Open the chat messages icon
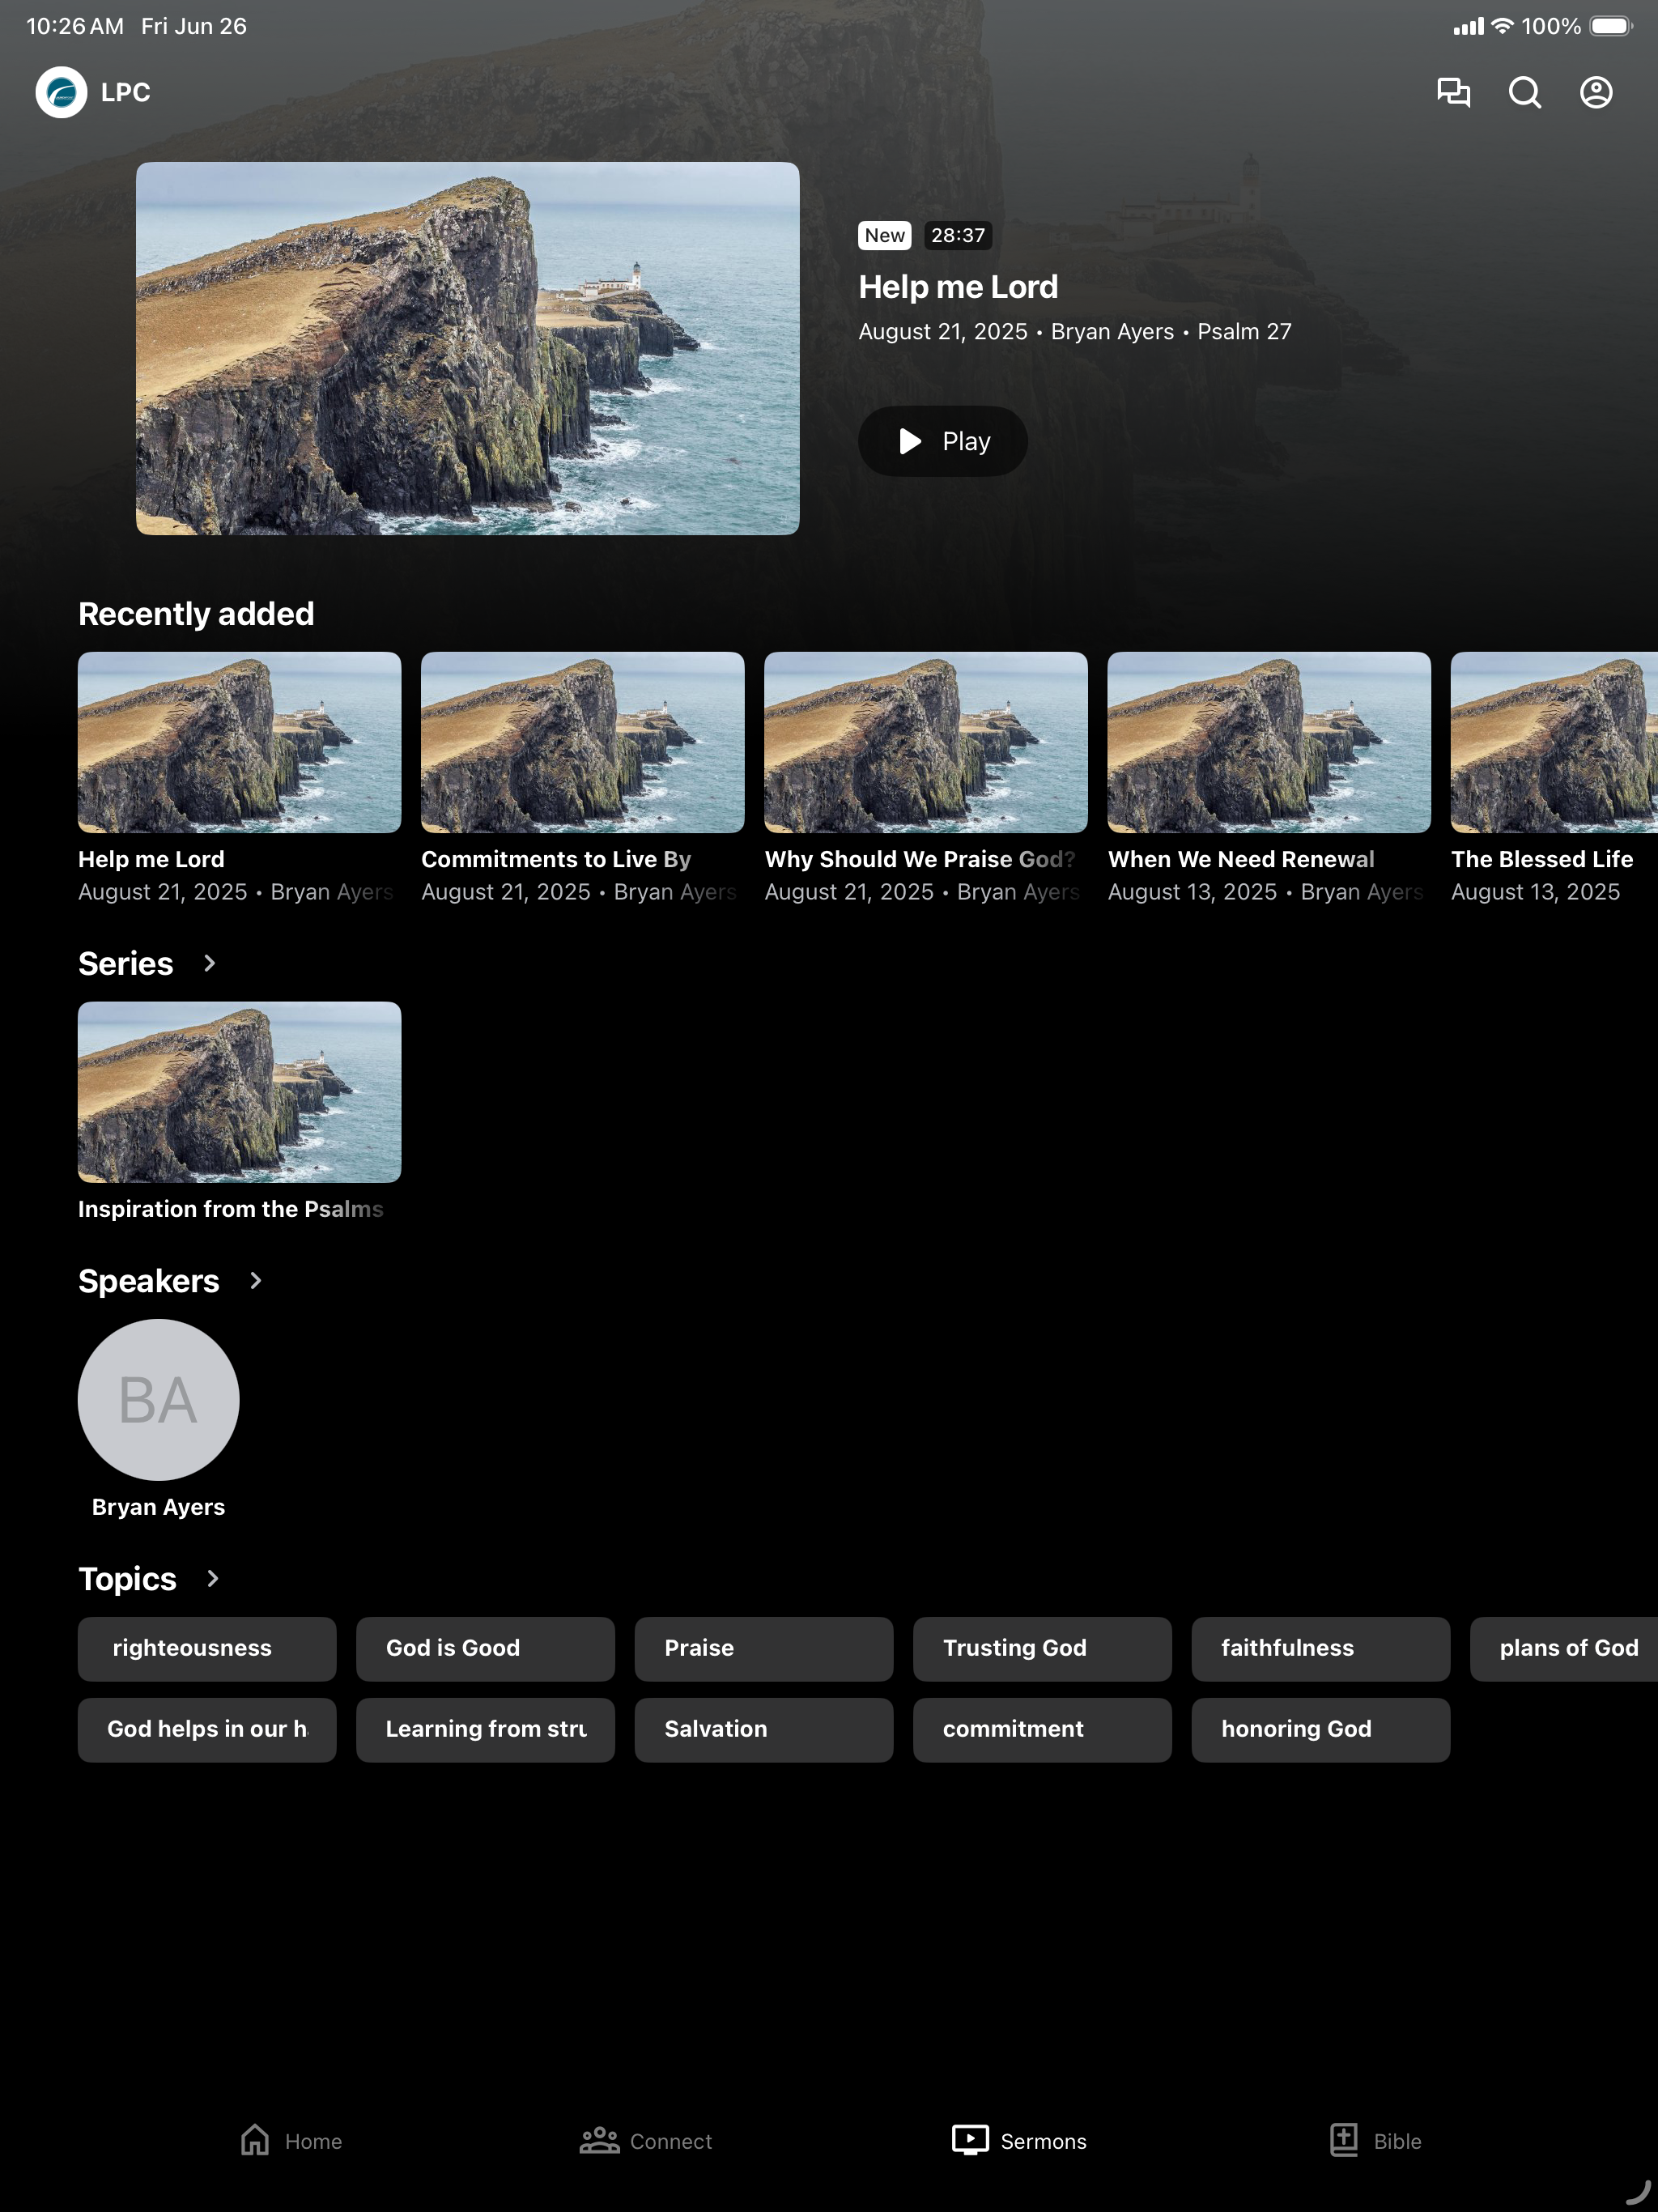 click(x=1453, y=92)
